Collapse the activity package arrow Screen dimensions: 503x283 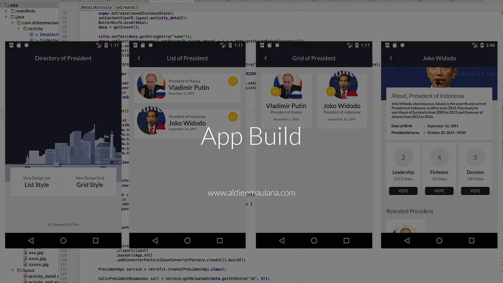pos(18,29)
